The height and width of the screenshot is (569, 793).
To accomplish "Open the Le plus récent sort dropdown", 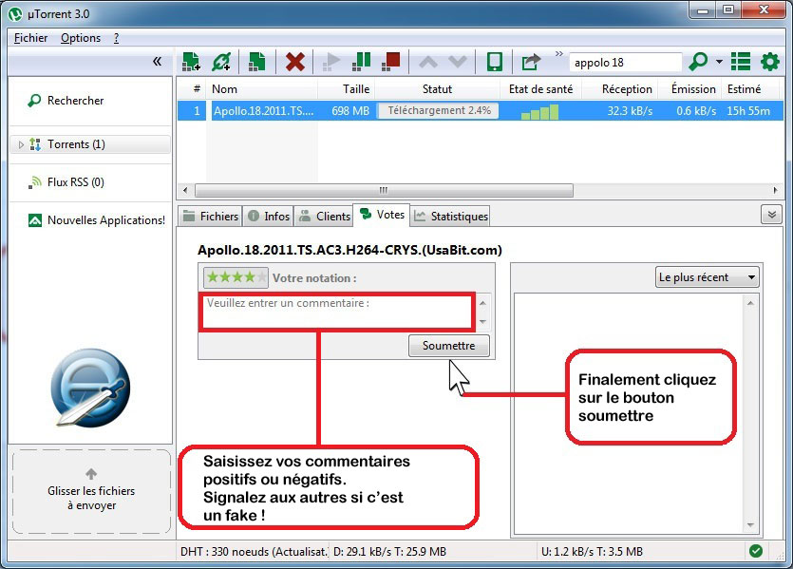I will tap(707, 277).
